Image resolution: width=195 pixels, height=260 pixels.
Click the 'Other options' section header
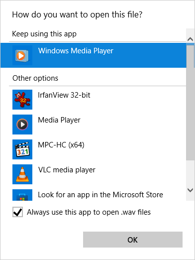tap(35, 78)
